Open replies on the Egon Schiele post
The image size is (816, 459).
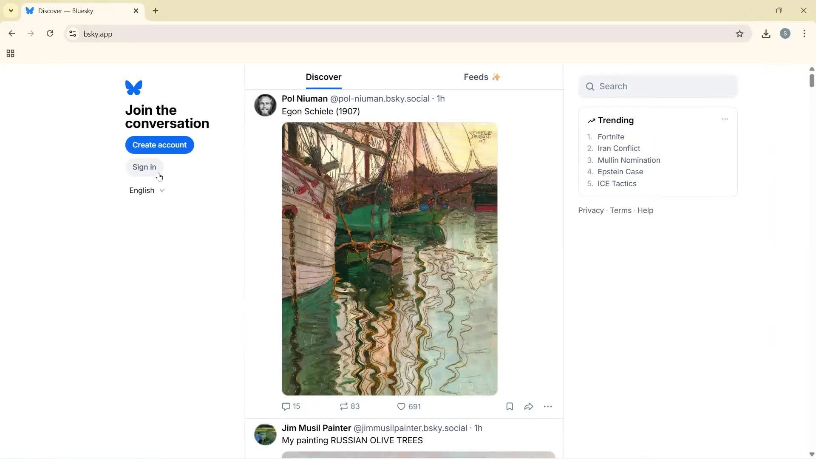pos(286,406)
